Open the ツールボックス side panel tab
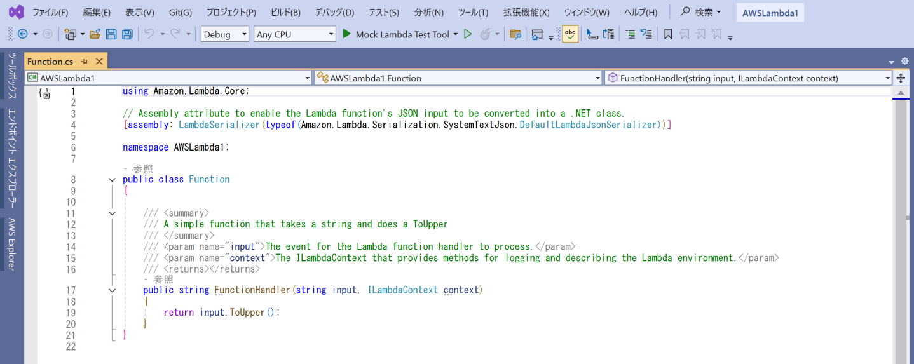This screenshot has height=364, width=914. 12,76
